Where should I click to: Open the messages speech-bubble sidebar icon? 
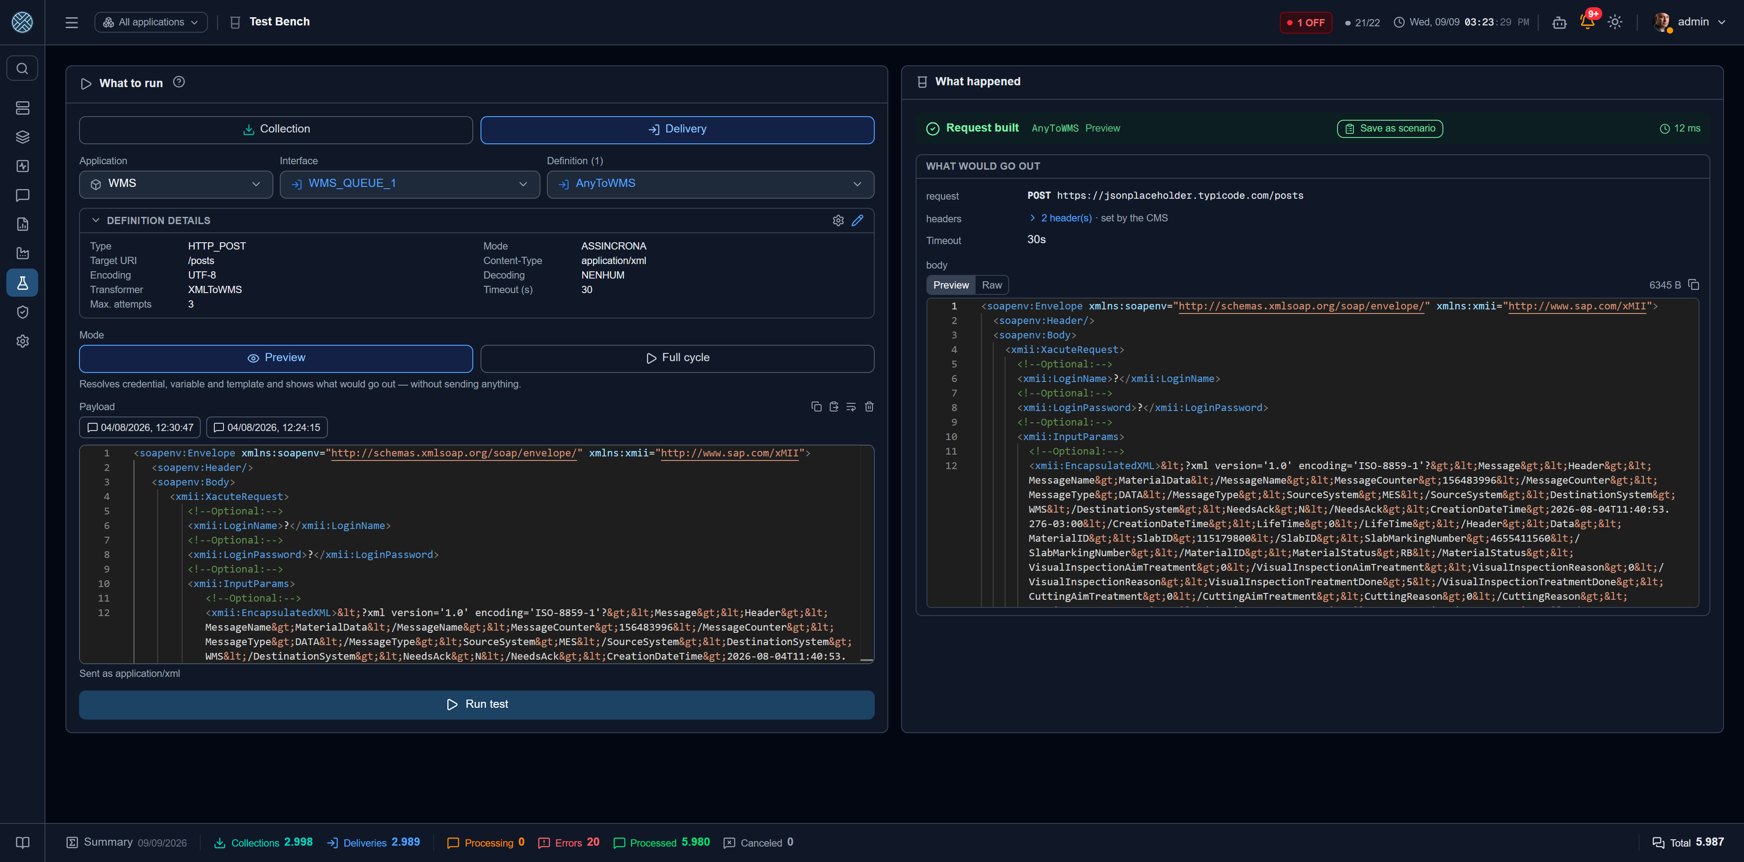coord(22,196)
